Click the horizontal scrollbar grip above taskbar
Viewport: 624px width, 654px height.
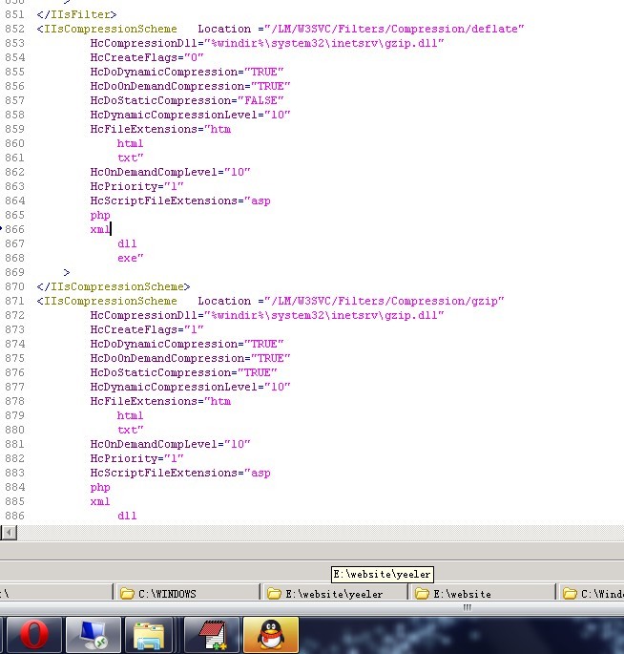(x=468, y=607)
